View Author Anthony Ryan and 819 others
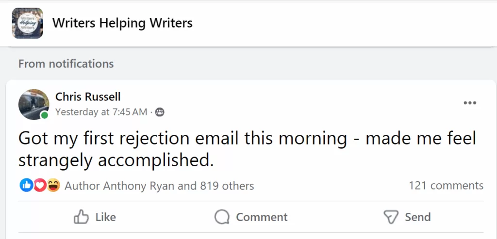Image resolution: width=497 pixels, height=239 pixels. coord(159,186)
